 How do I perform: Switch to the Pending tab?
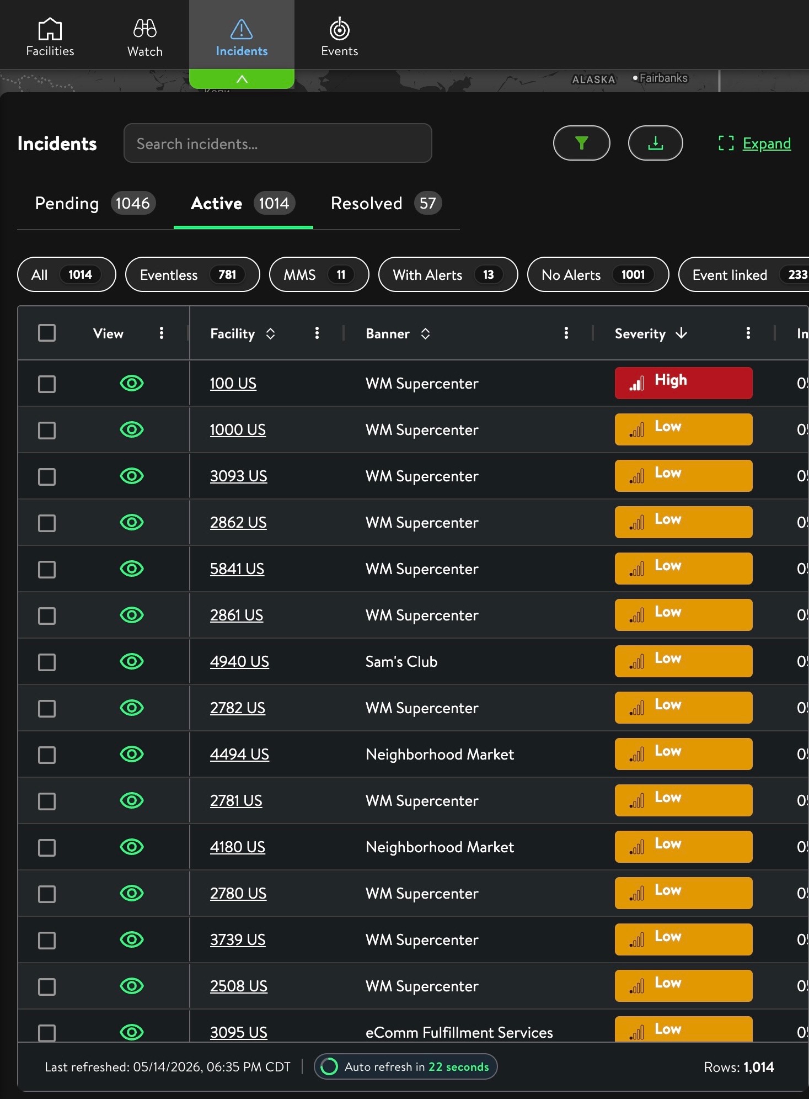tap(95, 203)
